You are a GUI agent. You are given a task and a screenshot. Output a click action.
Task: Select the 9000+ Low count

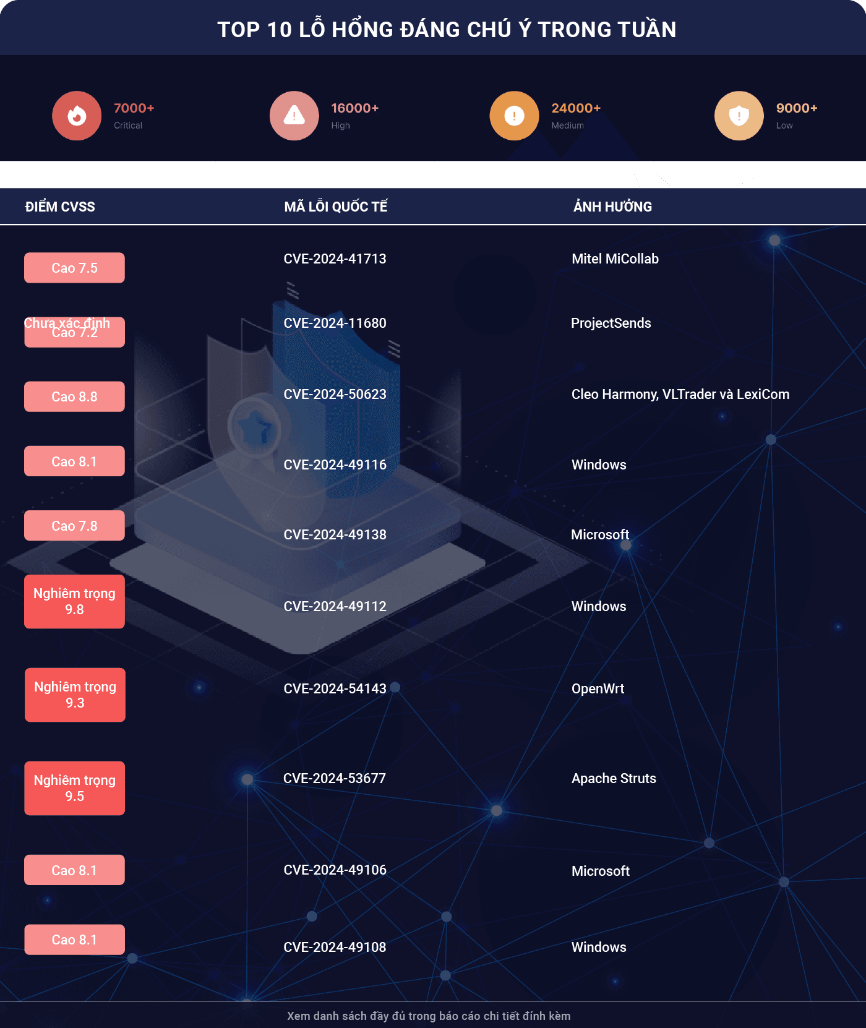(x=797, y=108)
